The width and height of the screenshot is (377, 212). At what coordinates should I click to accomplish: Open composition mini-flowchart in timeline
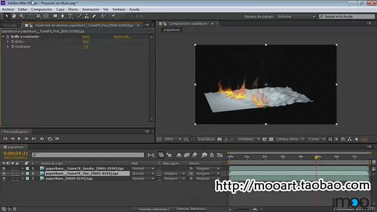point(151,155)
